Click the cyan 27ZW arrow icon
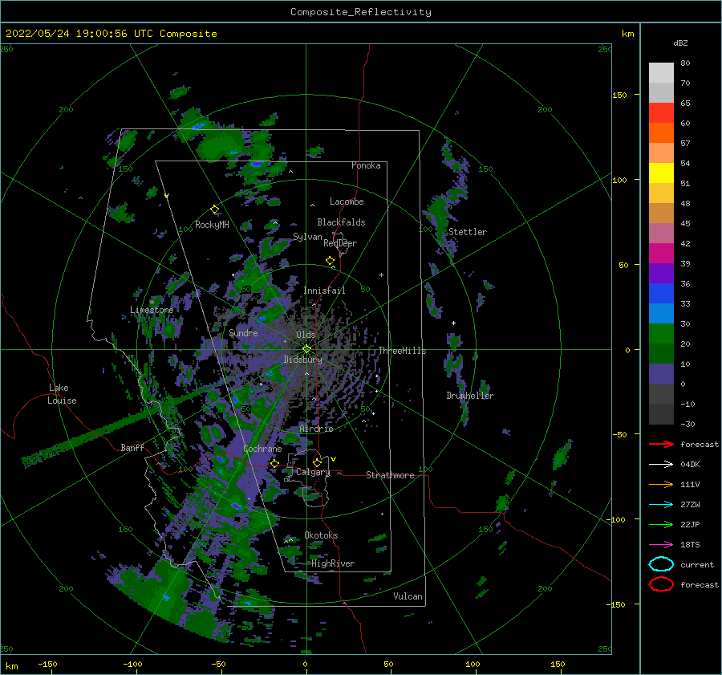722x675 pixels. (x=661, y=505)
